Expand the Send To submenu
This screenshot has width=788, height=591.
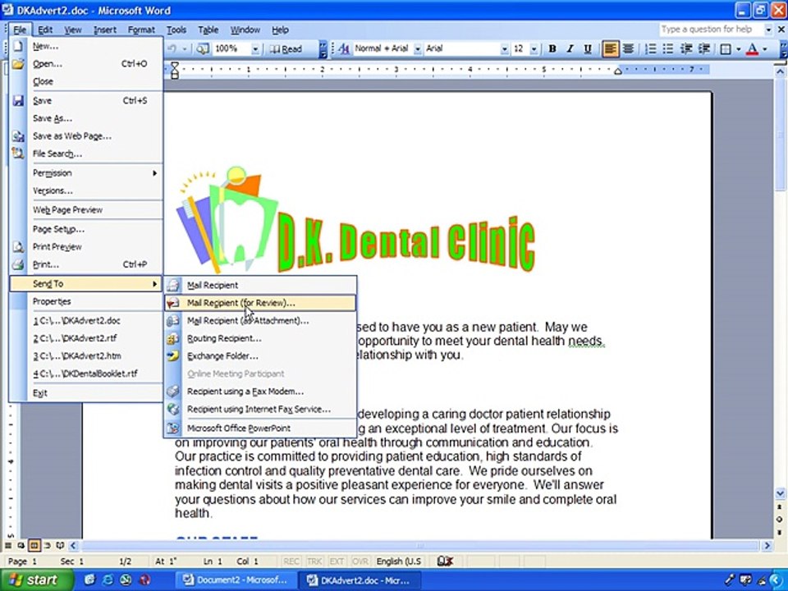click(86, 284)
